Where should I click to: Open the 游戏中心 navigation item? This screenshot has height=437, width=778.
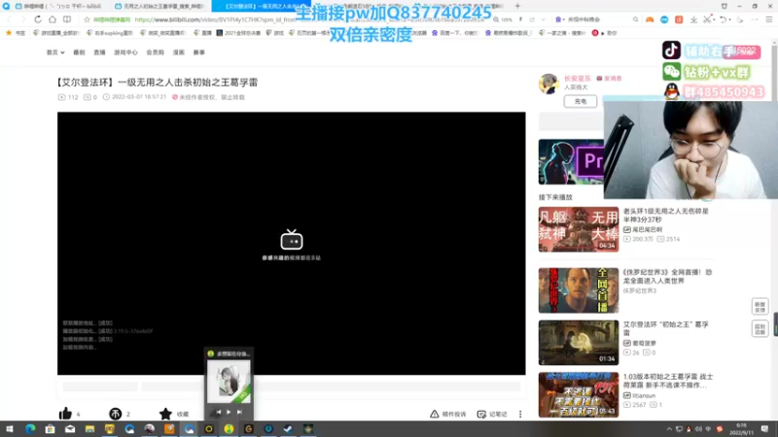pos(125,52)
